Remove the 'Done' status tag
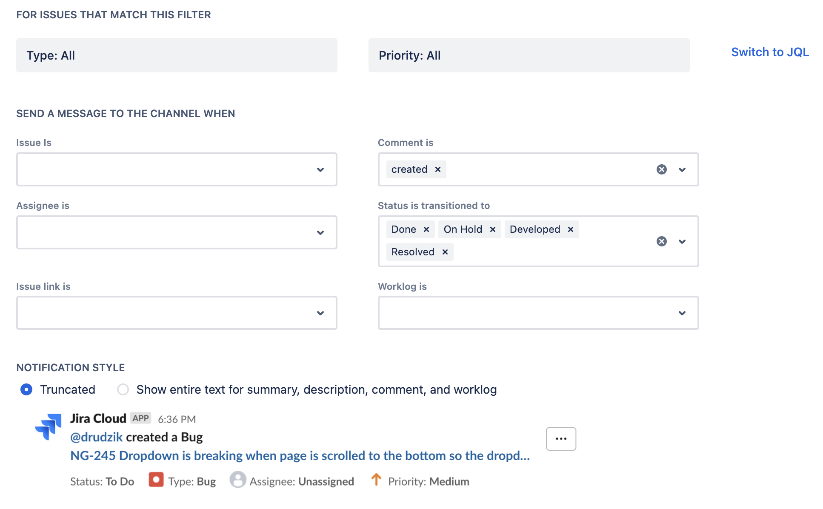The image size is (823, 509). click(426, 229)
